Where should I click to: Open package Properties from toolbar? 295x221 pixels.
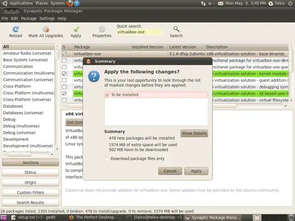click(102, 29)
